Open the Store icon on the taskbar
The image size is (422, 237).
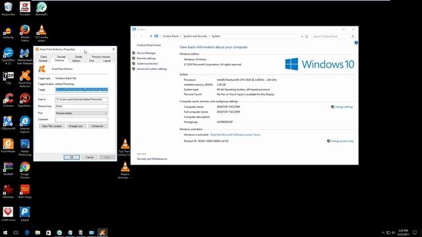tap(48, 232)
